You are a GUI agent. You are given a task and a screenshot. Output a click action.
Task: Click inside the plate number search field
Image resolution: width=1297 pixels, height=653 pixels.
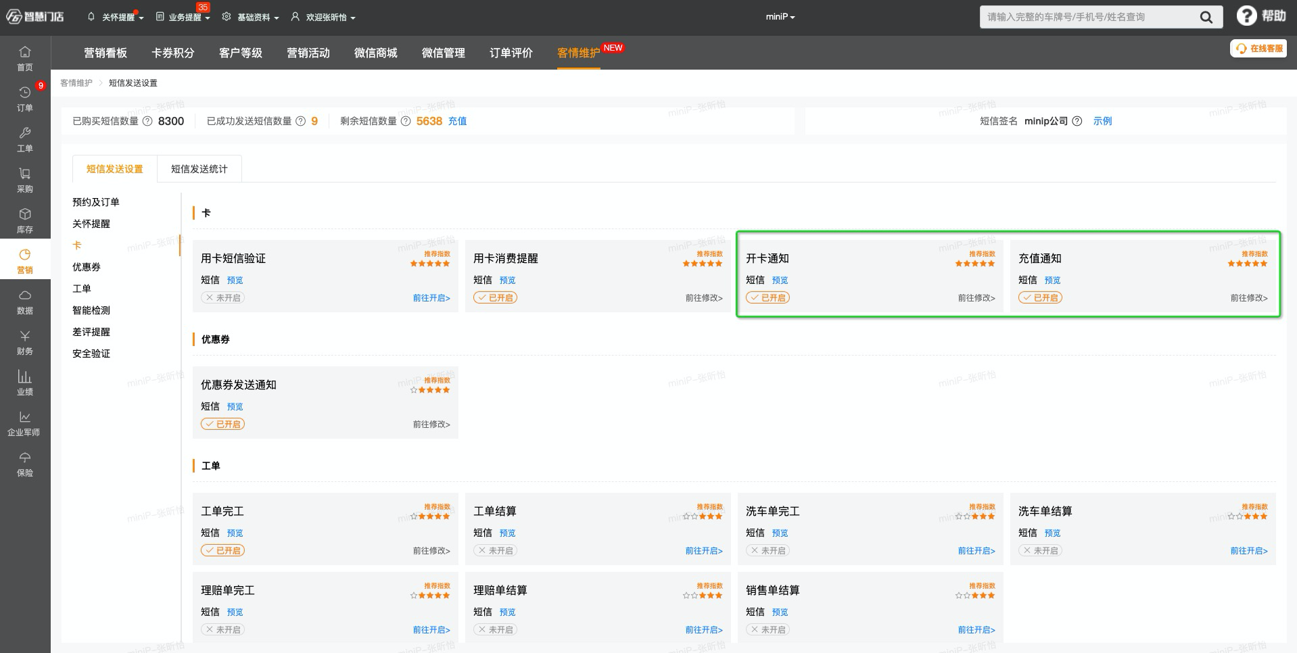(1089, 17)
